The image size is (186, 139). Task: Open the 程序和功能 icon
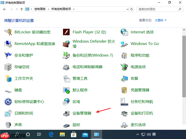click(124, 55)
